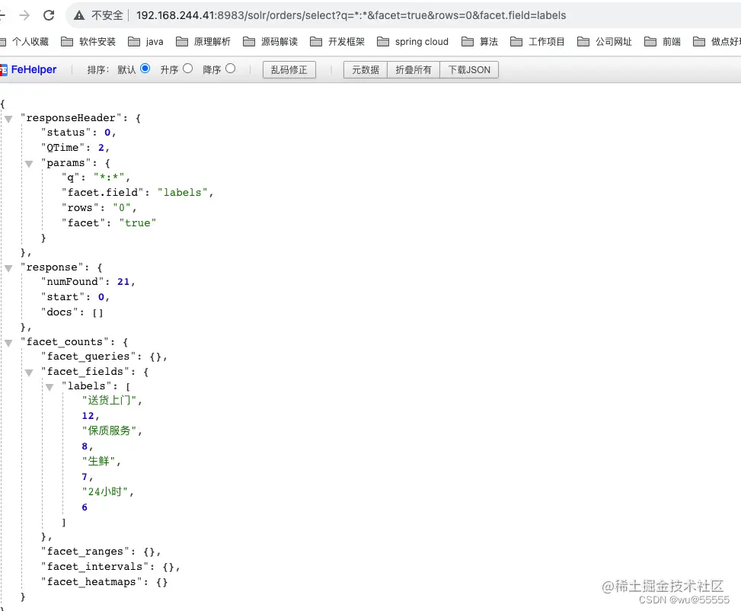Reload the page with the refresh icon

pyautogui.click(x=49, y=15)
